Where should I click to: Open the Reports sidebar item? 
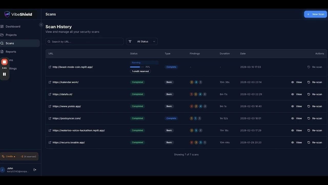[x=20, y=52]
